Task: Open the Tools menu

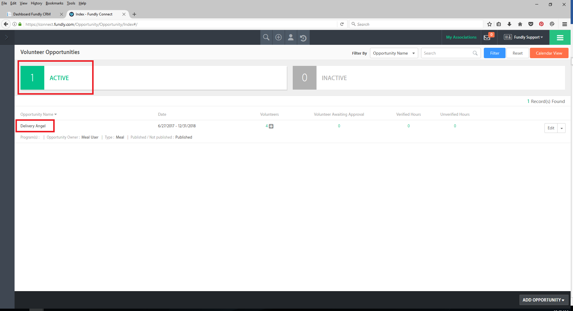Action: 71,3
